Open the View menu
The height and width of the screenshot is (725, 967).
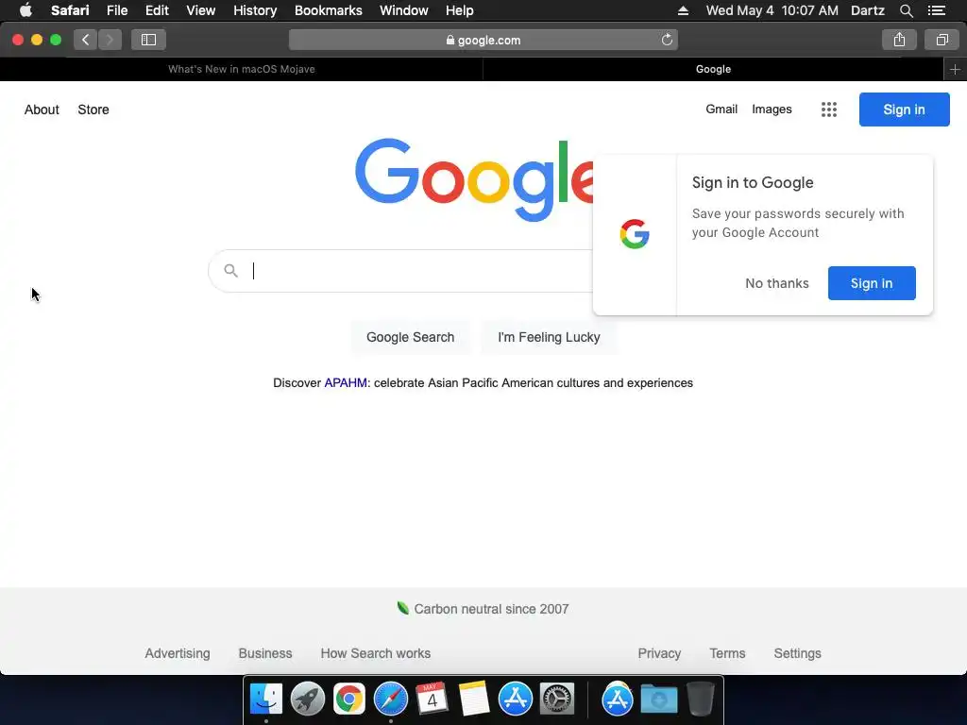(201, 10)
